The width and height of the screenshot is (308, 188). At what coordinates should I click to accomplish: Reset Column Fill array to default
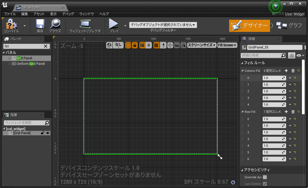[x=299, y=71]
